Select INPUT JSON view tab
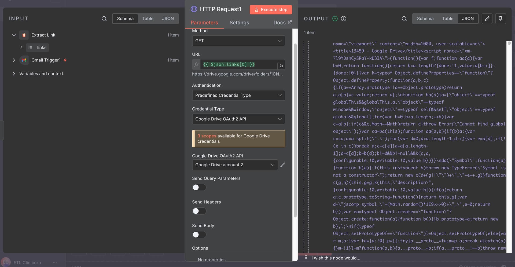The width and height of the screenshot is (515, 267). click(x=168, y=19)
